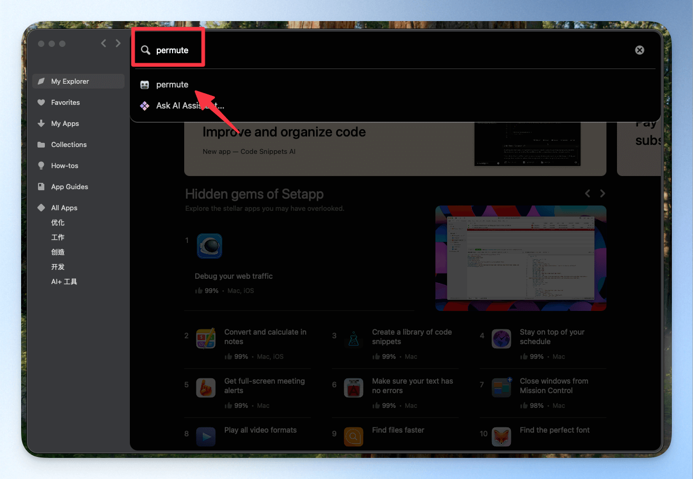Open the 开发 category
Viewport: 693px width, 479px height.
click(58, 267)
